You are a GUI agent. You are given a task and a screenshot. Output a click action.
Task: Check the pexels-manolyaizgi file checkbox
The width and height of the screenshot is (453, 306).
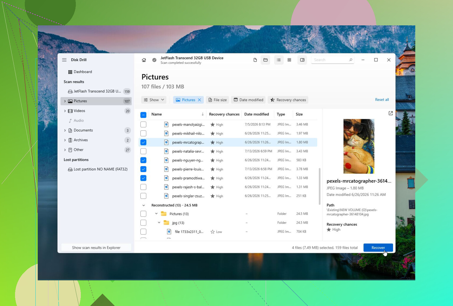tap(143, 125)
